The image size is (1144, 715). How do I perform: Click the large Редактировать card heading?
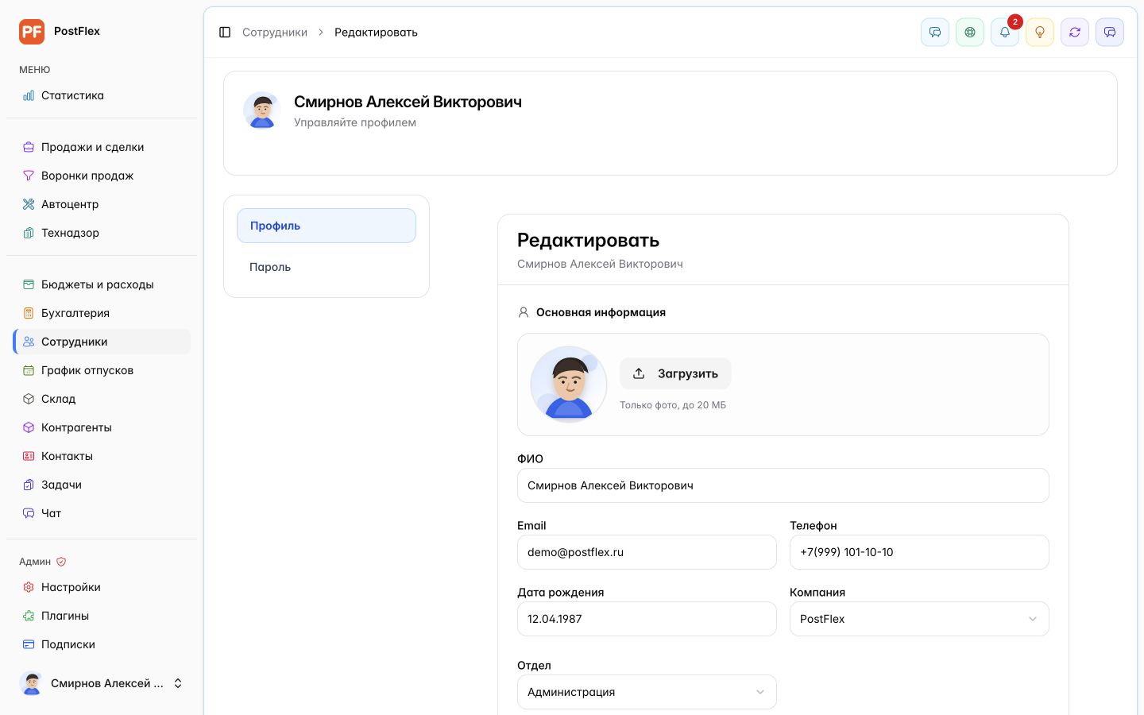point(589,240)
